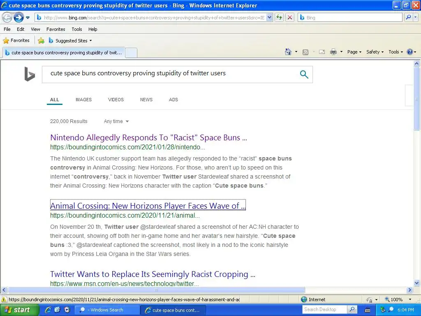Open the Home button dropdown arrow
This screenshot has height=316, width=421.
296,52
